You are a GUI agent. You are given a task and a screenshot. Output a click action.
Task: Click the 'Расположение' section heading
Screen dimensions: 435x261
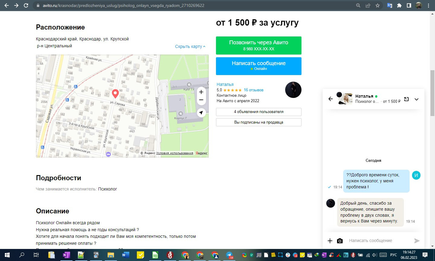point(60,27)
